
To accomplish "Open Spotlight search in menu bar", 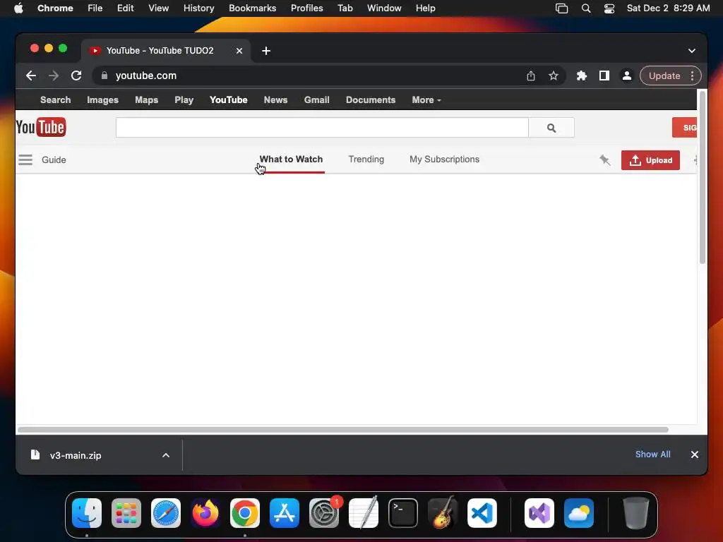I will click(585, 8).
